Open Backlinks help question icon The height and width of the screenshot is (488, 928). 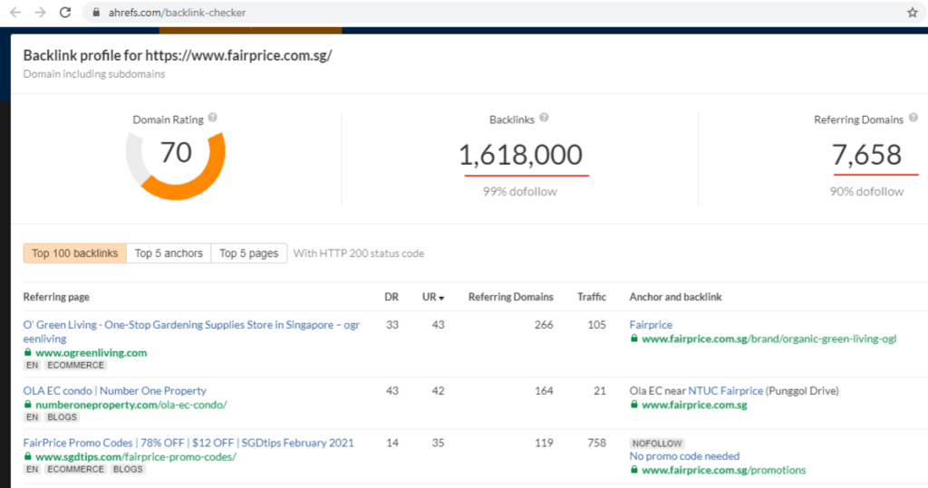point(544,118)
